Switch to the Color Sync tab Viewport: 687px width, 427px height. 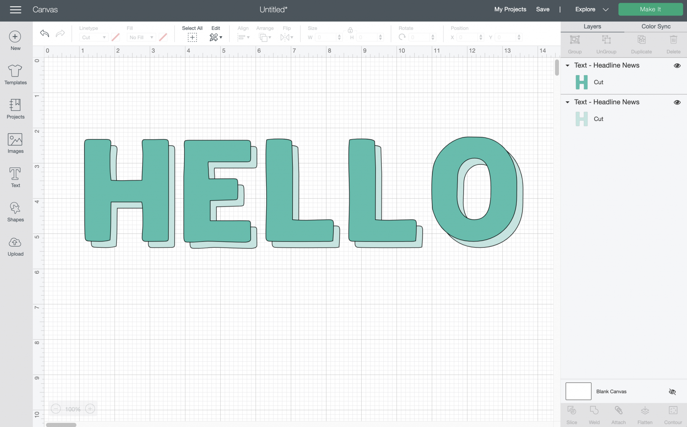(656, 26)
